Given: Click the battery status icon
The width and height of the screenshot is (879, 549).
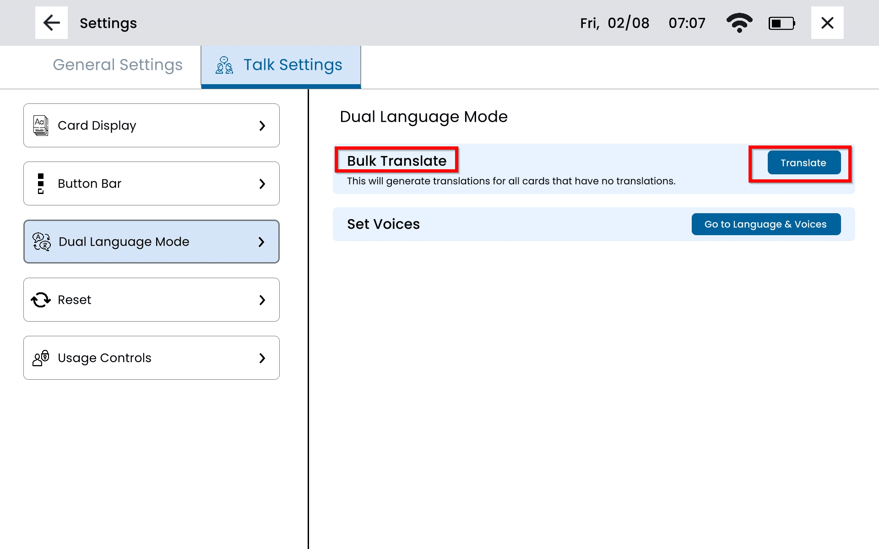Looking at the screenshot, I should (781, 23).
